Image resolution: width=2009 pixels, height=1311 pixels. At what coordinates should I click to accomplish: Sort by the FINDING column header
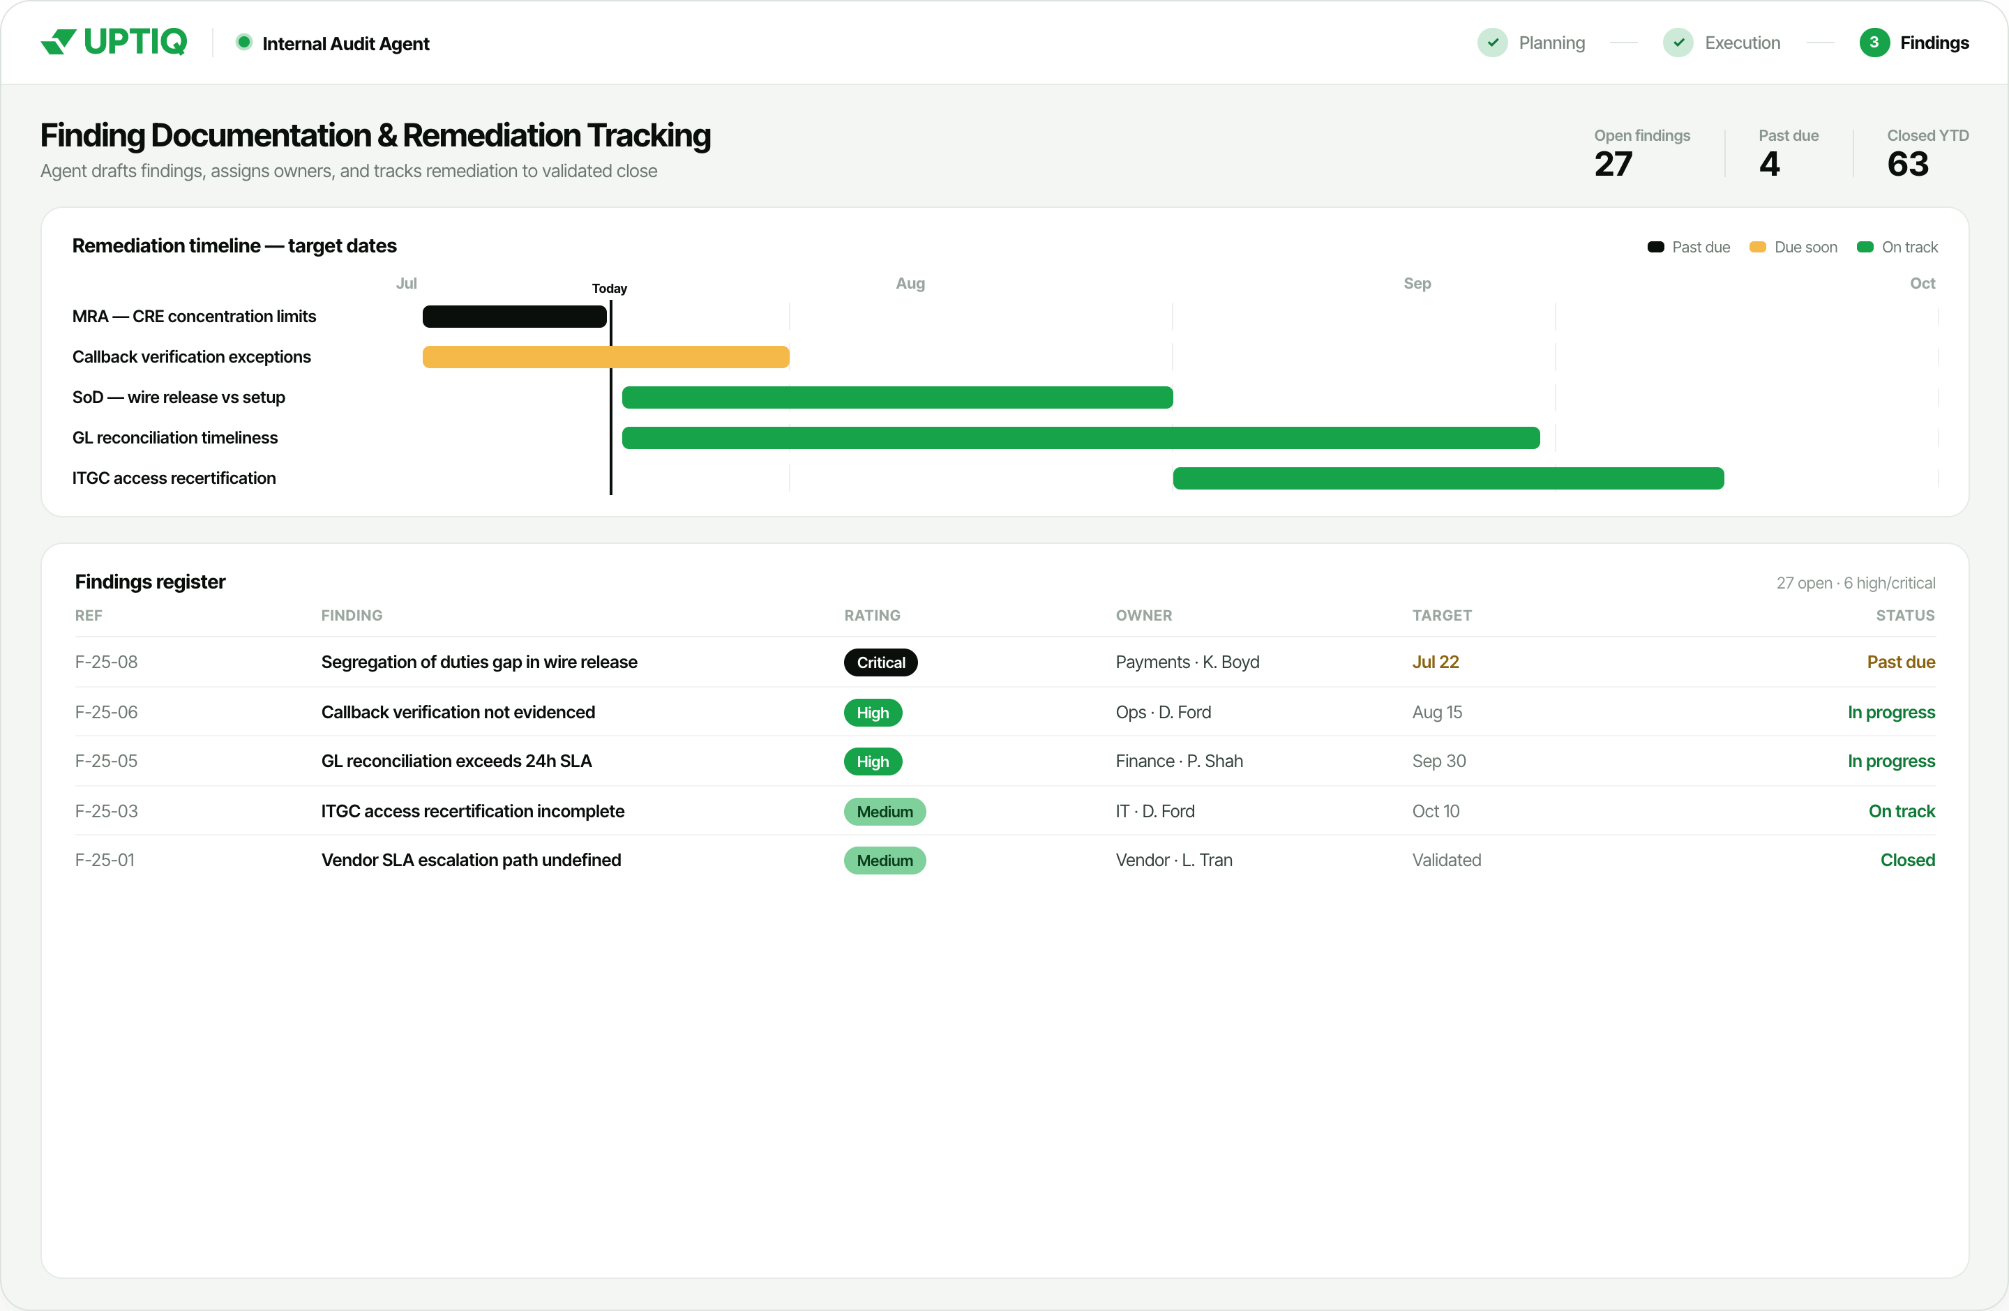click(x=351, y=615)
